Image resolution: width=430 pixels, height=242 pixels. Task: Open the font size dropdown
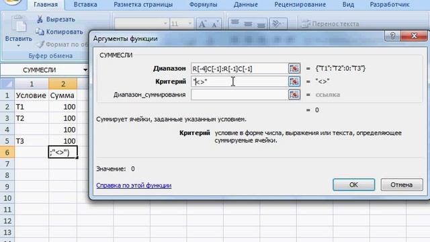[189, 24]
